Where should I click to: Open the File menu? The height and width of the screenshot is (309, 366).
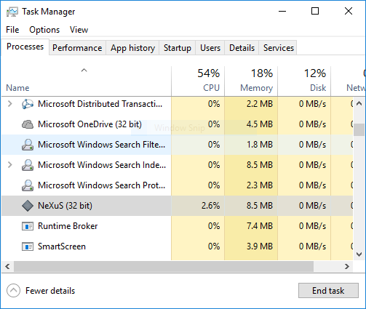pos(12,30)
